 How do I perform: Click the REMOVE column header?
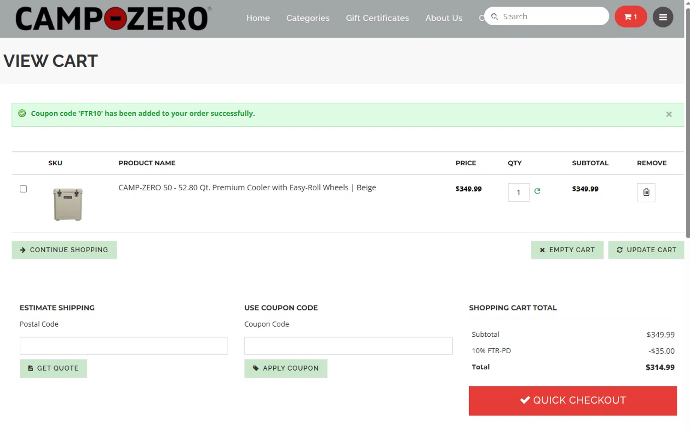point(651,163)
